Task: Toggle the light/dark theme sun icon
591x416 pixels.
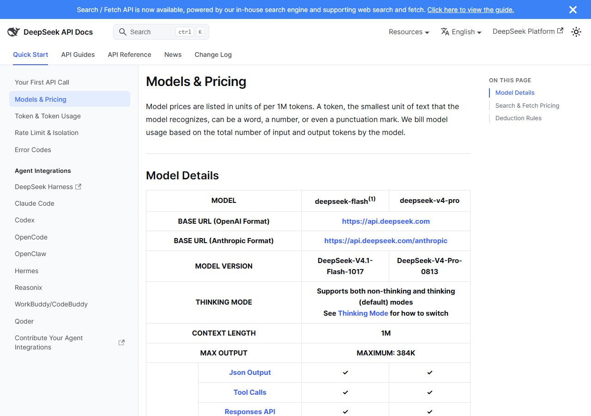Action: [x=576, y=32]
